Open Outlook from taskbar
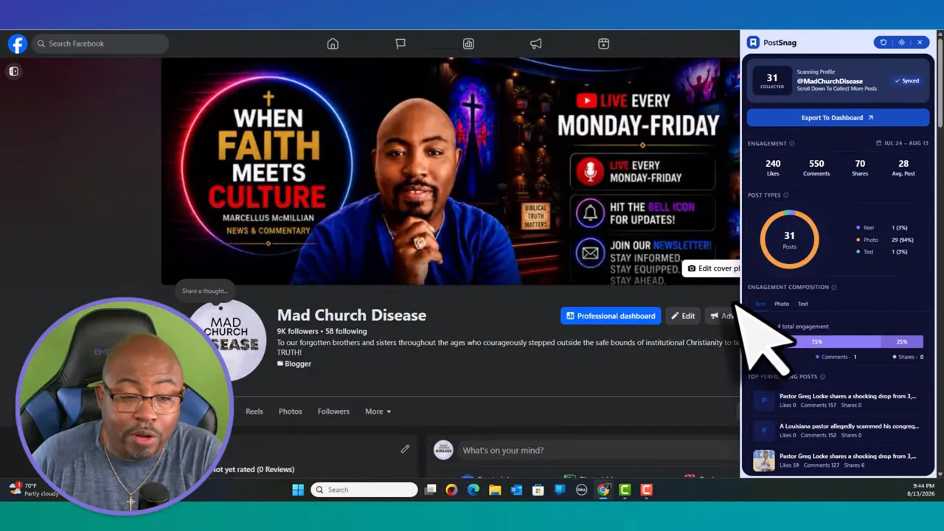This screenshot has width=944, height=531. pyautogui.click(x=516, y=490)
